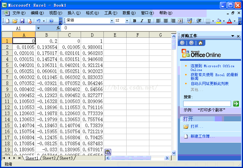243x168 pixels.
Task: Click the 新建工作簿... link
Action: coord(202,136)
